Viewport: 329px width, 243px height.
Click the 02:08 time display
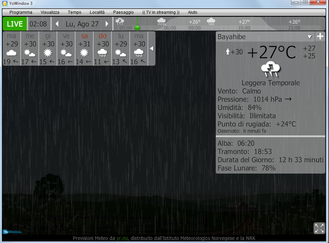(38, 24)
